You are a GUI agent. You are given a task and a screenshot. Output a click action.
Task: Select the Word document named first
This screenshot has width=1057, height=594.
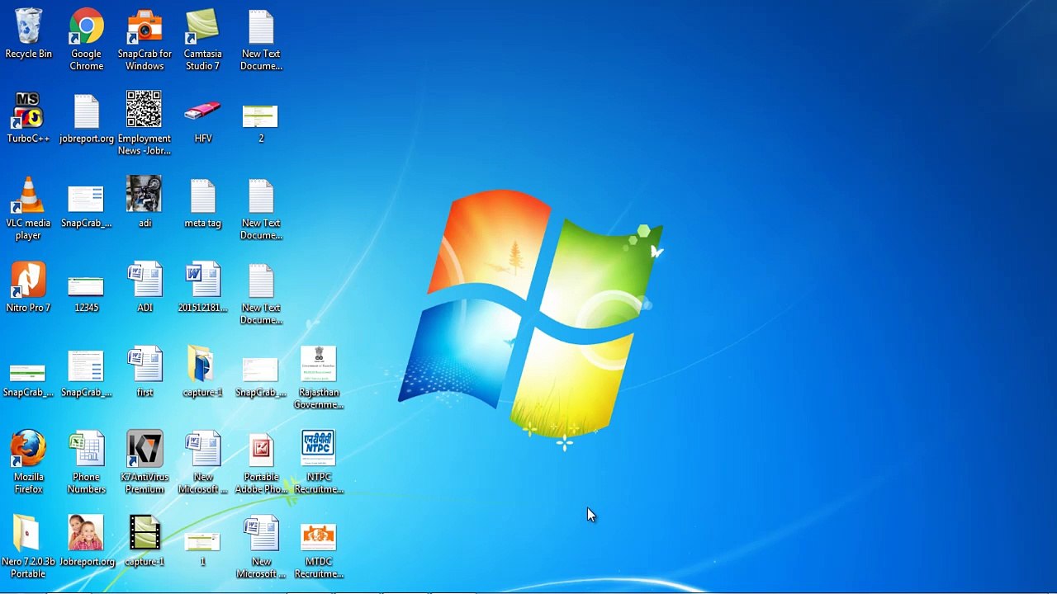pos(145,372)
